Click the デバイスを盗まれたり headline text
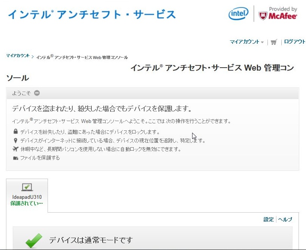Viewport: 306px width, 250px height. (102, 109)
